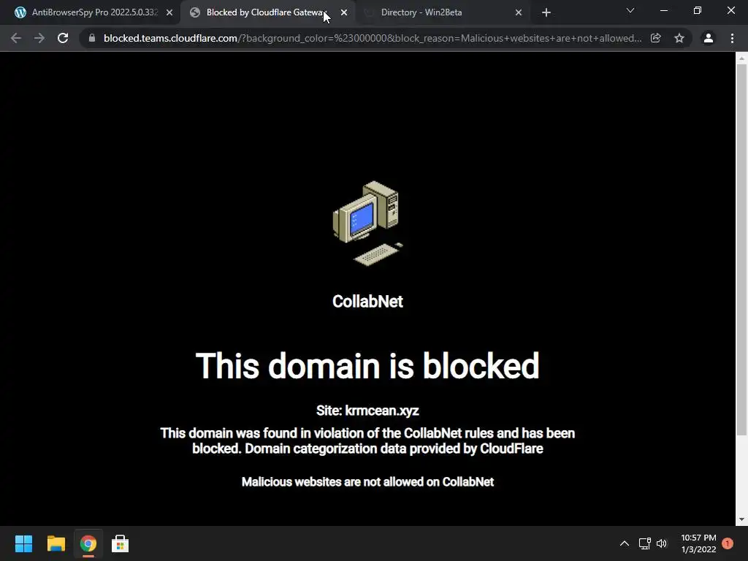Click the forward navigation arrow
This screenshot has width=748, height=561.
coord(39,38)
